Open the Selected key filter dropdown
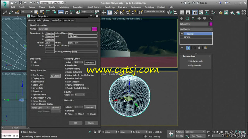The image size is (248, 139). tap(195, 132)
